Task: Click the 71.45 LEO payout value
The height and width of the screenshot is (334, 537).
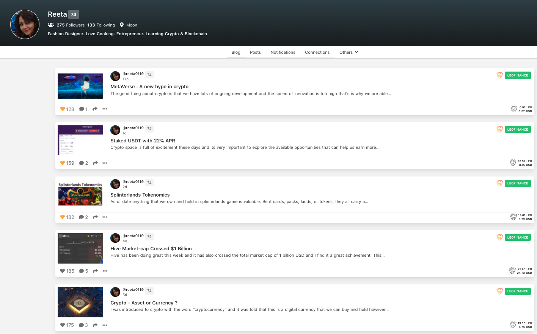Action: 525,269
